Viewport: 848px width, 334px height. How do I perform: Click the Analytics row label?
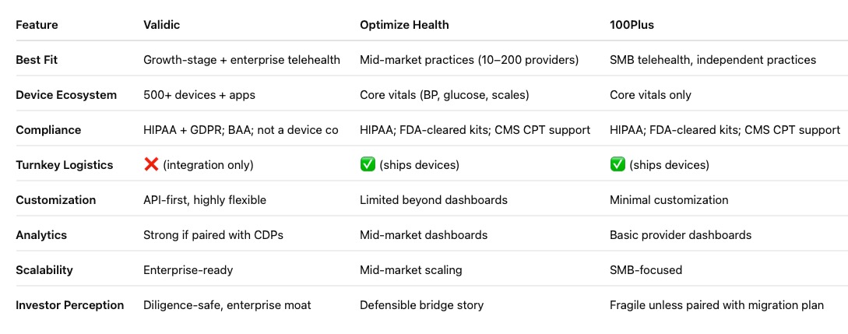click(x=41, y=235)
